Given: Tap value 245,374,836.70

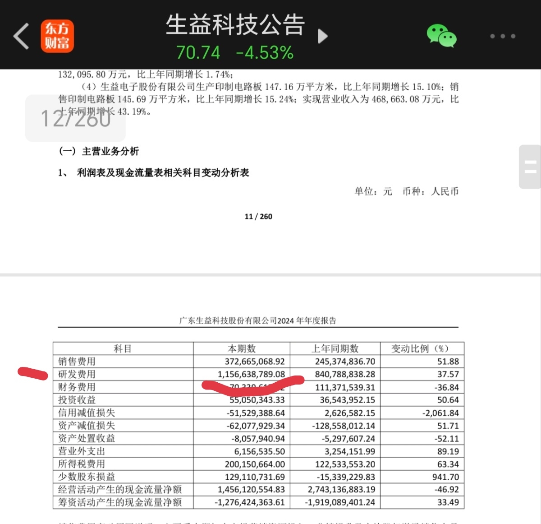Looking at the screenshot, I should [x=345, y=362].
